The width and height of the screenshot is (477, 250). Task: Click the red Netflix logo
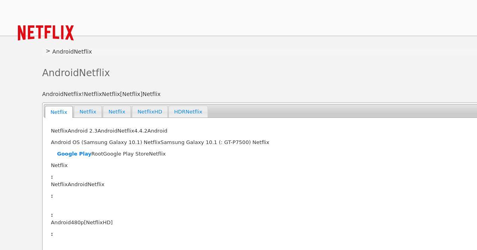pos(46,33)
